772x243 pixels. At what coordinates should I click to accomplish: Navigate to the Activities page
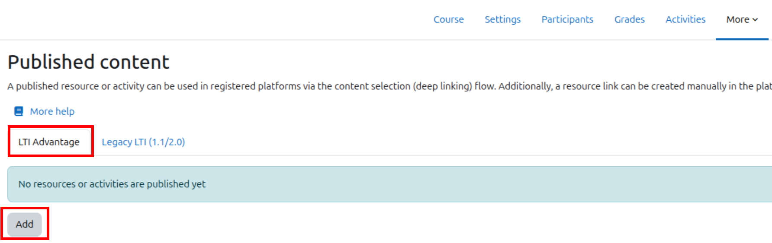click(685, 19)
